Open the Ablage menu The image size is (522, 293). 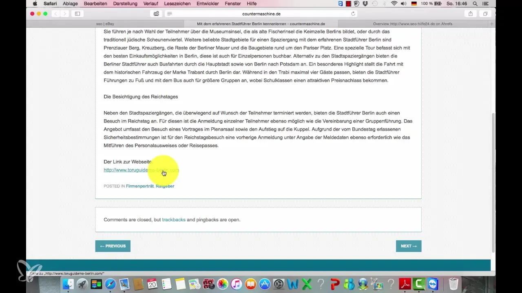click(71, 3)
